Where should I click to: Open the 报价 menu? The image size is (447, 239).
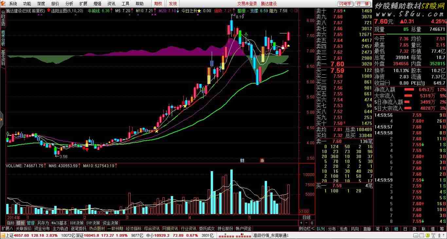pos(55,4)
